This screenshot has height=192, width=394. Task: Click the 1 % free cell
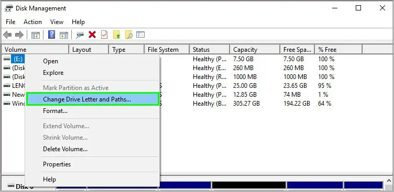pyautogui.click(x=323, y=95)
